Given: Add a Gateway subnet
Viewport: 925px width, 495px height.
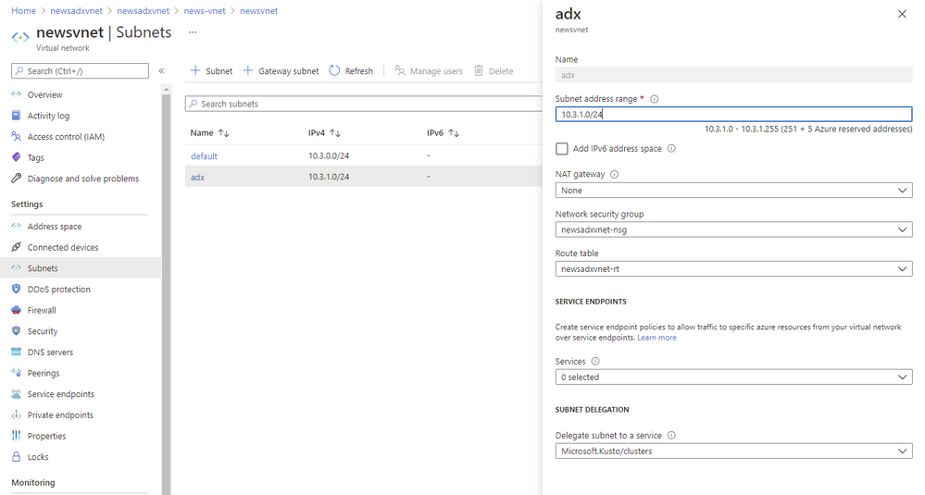Looking at the screenshot, I should 281,70.
